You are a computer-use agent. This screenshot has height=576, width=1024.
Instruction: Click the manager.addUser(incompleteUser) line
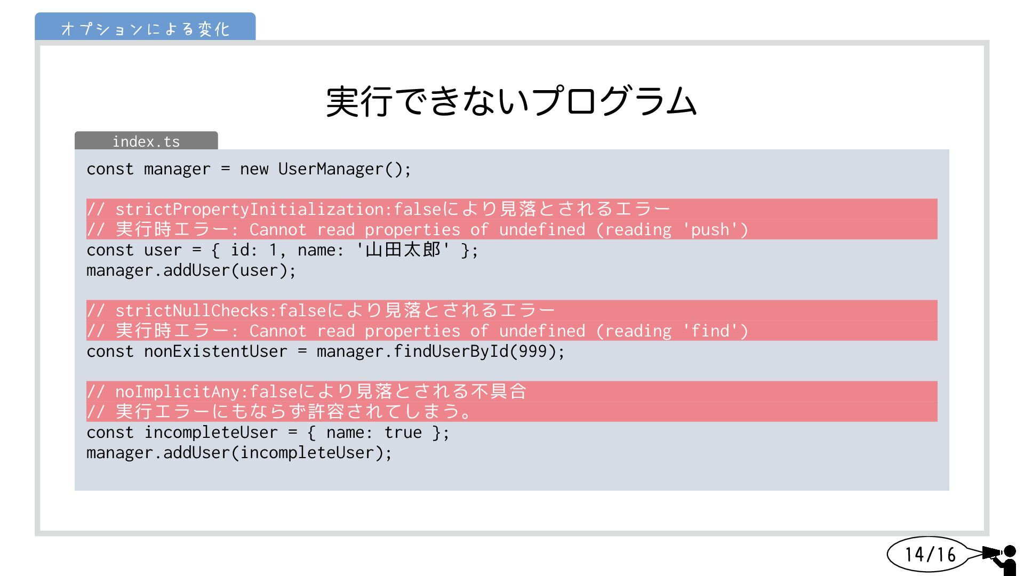point(239,453)
